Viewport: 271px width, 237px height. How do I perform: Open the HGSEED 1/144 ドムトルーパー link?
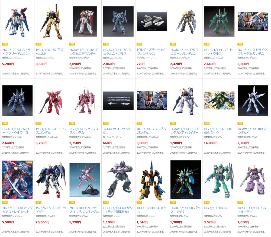252,210
